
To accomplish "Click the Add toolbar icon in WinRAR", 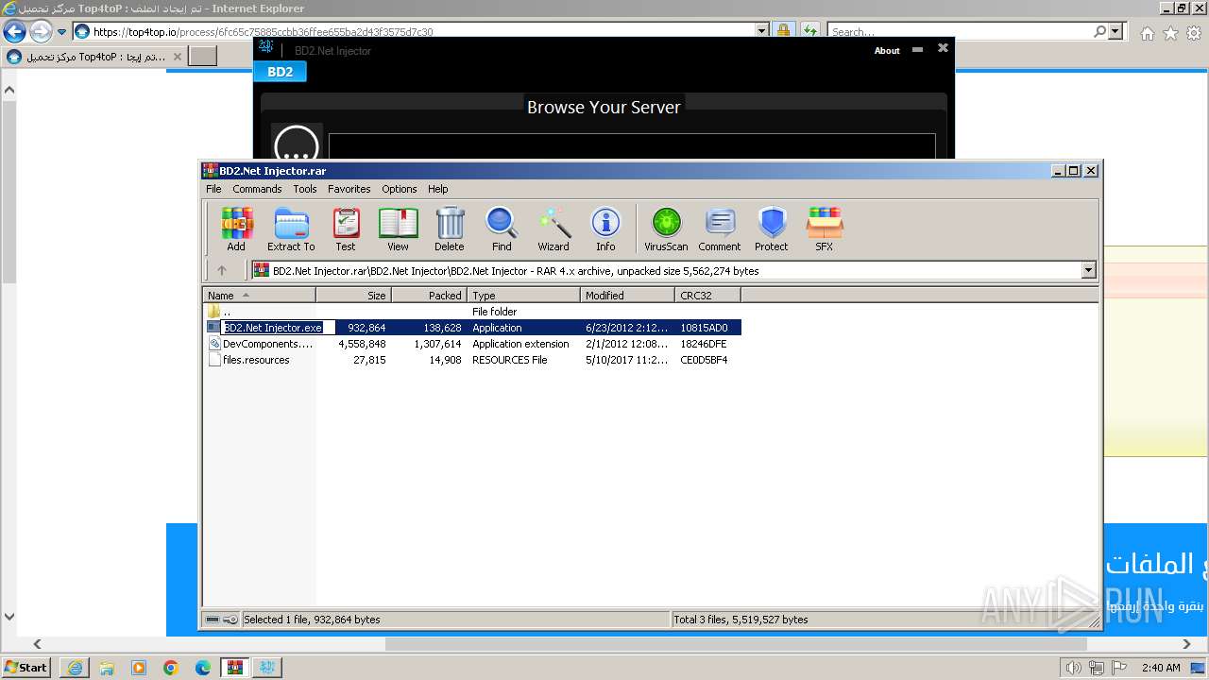I will [x=236, y=229].
